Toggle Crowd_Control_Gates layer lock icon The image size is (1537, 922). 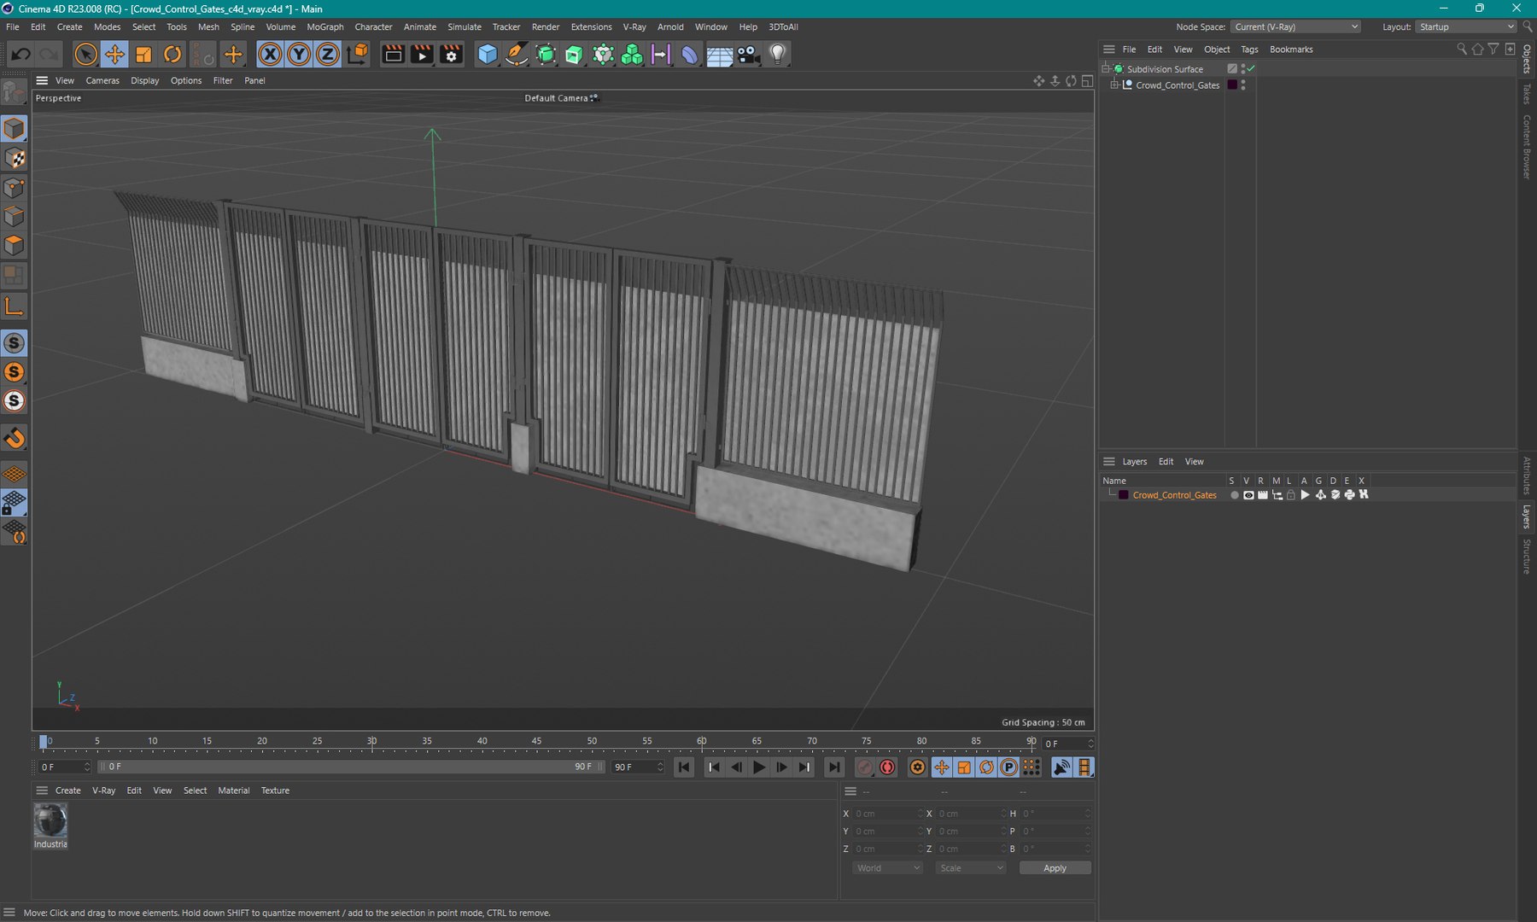click(1291, 495)
